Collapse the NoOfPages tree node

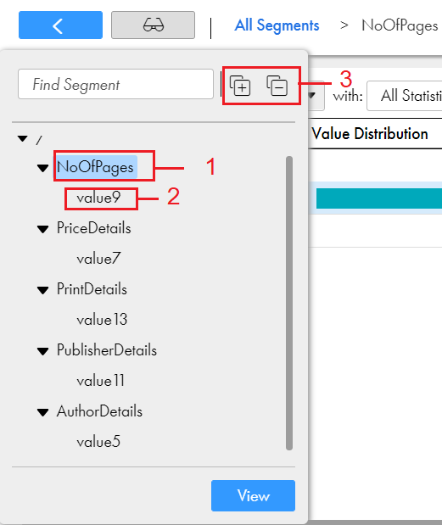43,168
